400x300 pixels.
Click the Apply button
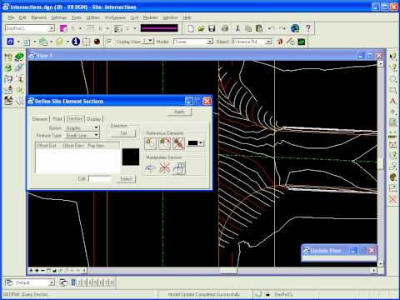pos(179,112)
